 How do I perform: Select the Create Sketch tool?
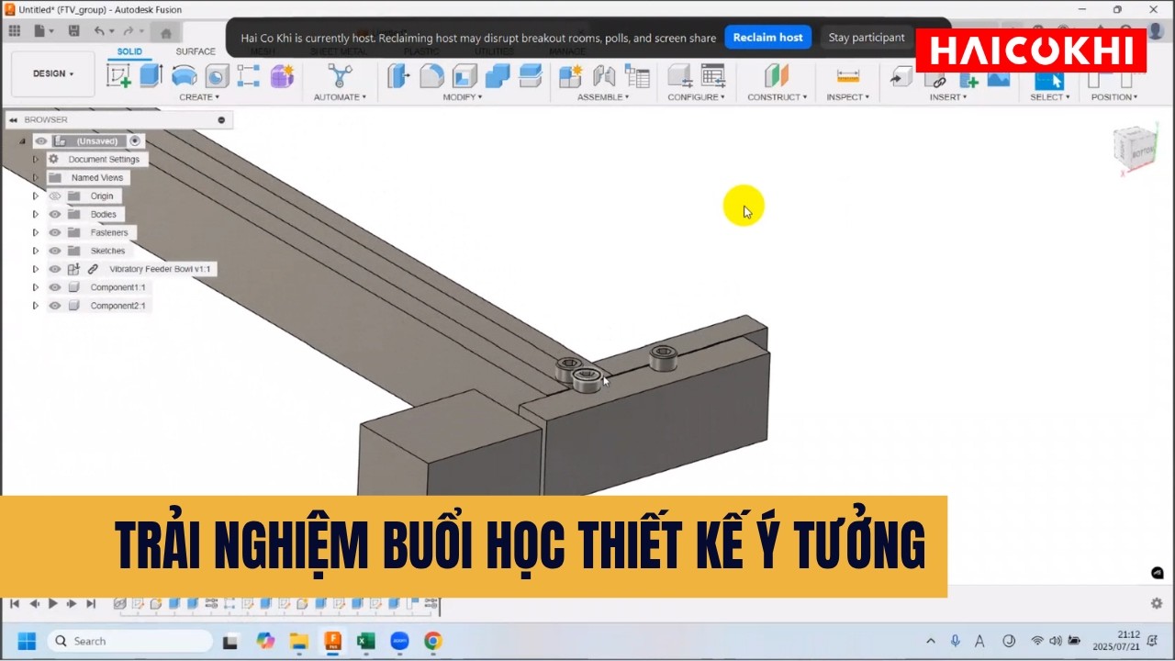point(118,75)
